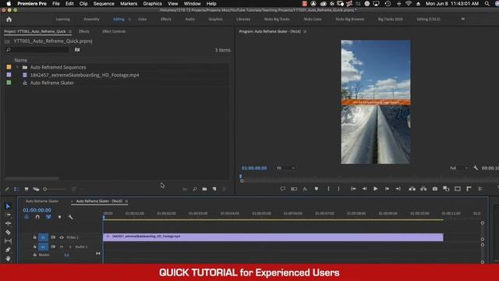The width and height of the screenshot is (499, 281).
Task: Export frame with camera icon
Action: point(435,189)
